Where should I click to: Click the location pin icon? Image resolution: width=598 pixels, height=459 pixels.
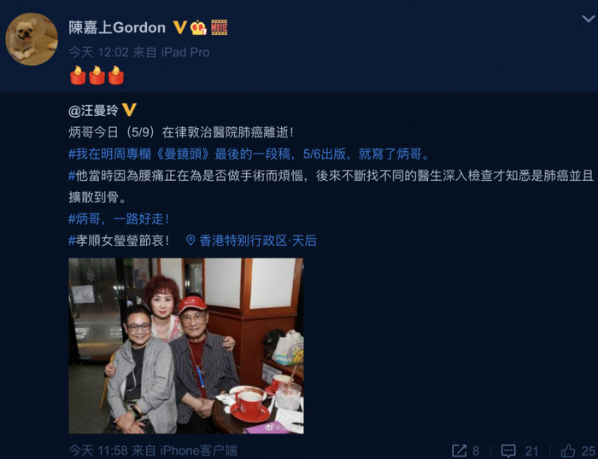click(x=191, y=241)
